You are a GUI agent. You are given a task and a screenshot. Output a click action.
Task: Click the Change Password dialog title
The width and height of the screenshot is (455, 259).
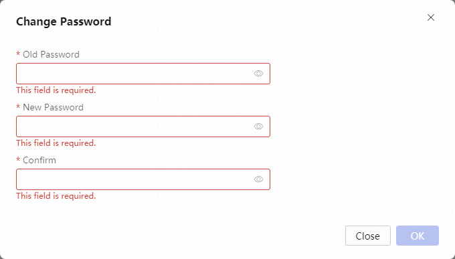64,21
